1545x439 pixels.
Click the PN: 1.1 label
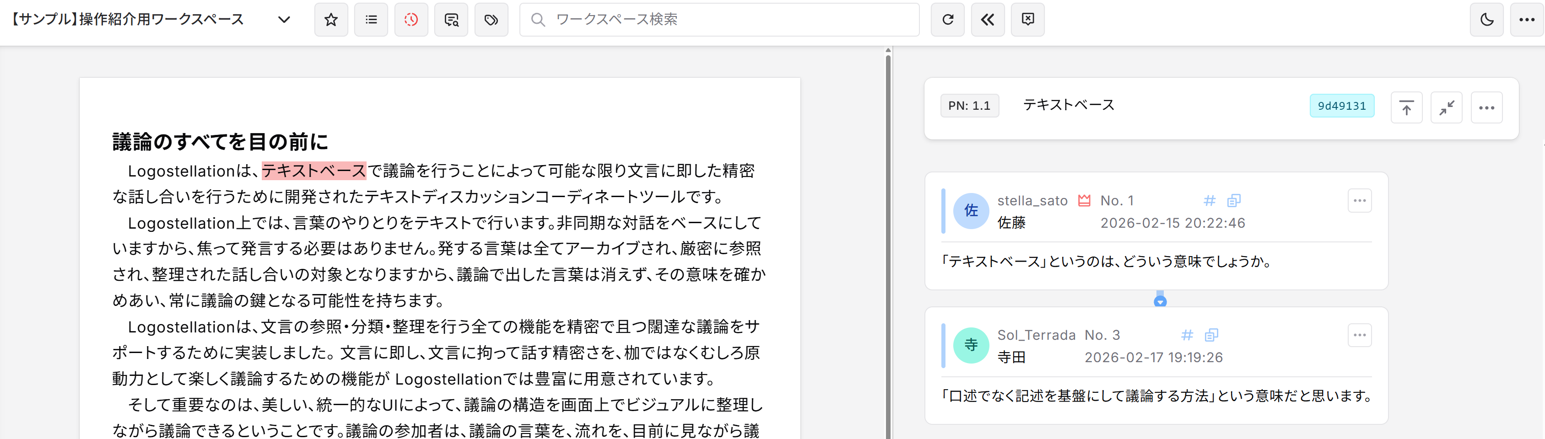coord(970,106)
